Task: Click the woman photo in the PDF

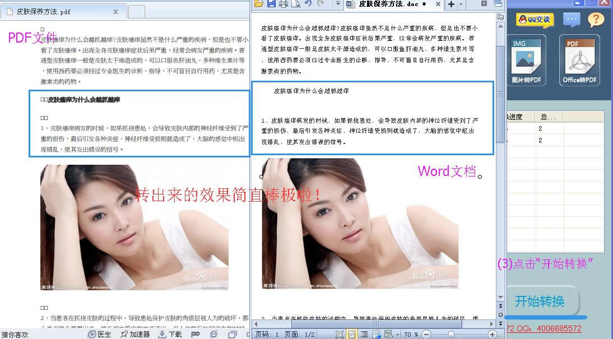Action: [134, 227]
